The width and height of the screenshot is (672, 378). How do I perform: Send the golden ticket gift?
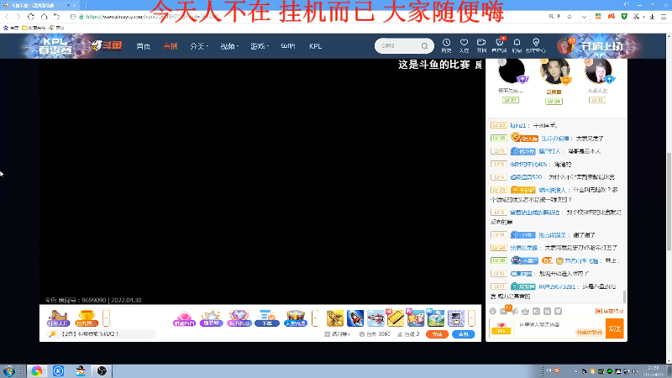[x=395, y=318]
